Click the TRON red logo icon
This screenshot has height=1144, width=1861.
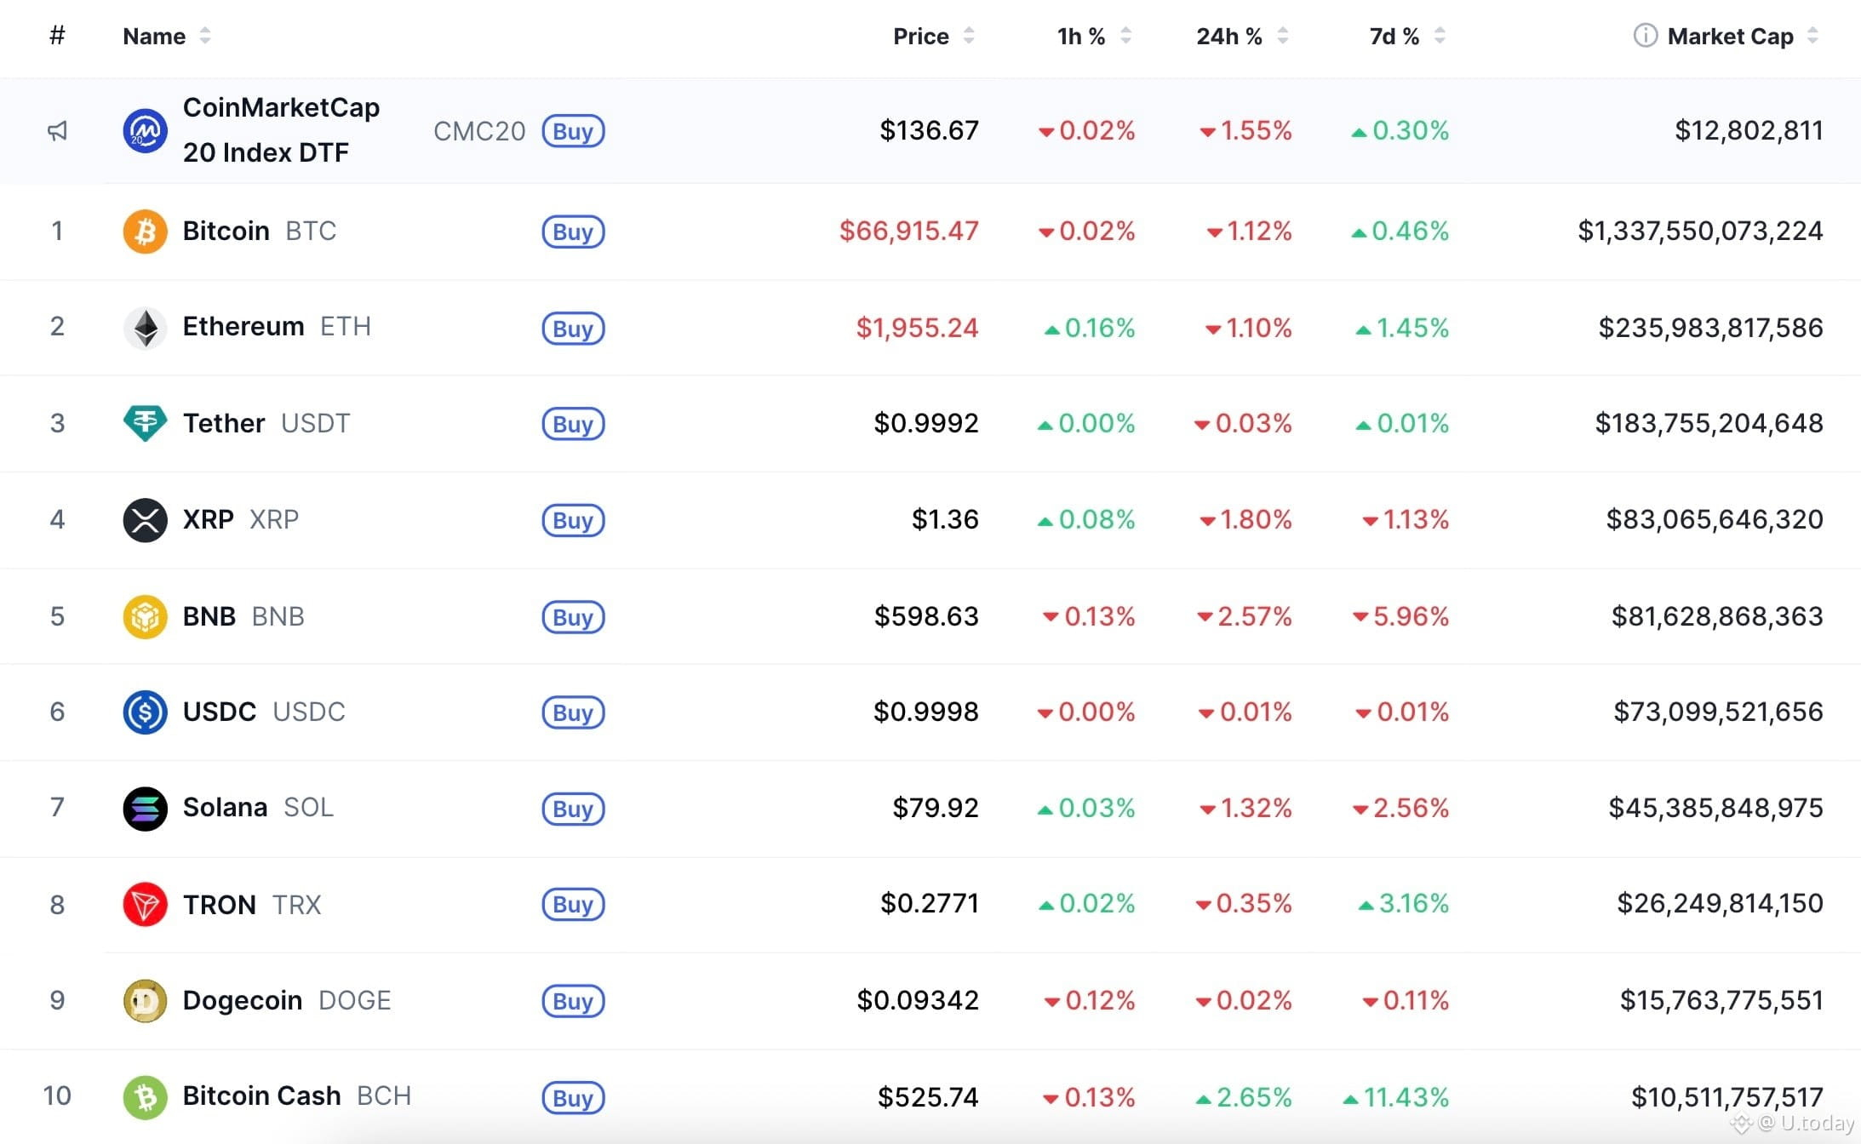pos(145,904)
